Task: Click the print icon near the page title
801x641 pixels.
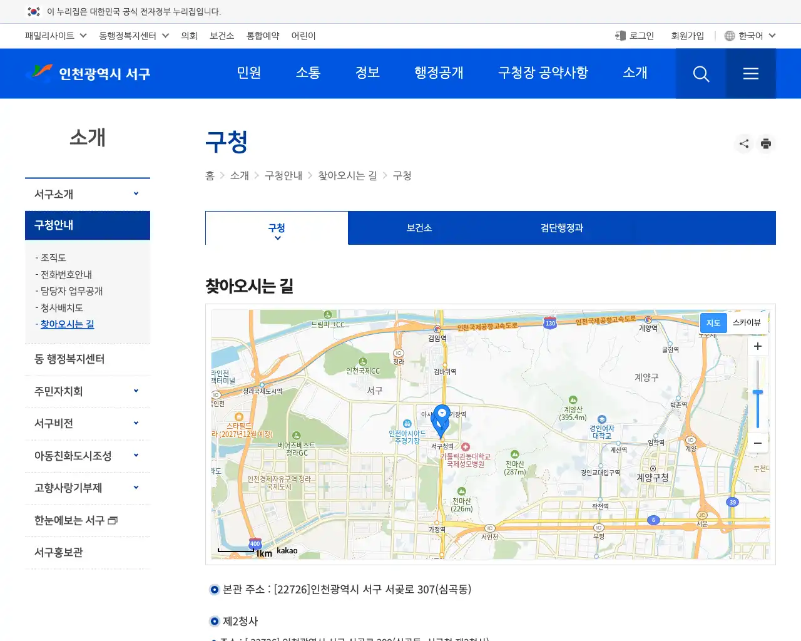Action: [x=766, y=143]
